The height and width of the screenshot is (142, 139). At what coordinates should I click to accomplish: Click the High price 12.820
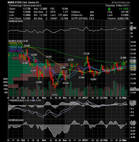tap(27, 12)
